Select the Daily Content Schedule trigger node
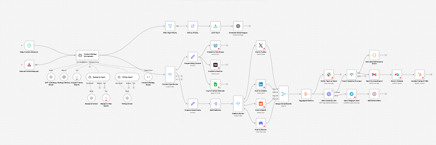This screenshot has width=436, height=145. point(29,45)
